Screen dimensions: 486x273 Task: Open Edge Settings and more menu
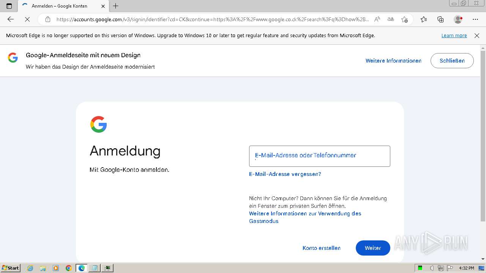coord(475,19)
